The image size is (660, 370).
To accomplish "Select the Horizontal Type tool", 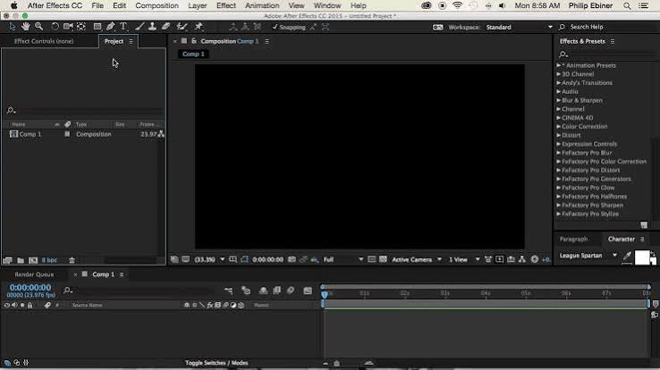I will pos(123,27).
